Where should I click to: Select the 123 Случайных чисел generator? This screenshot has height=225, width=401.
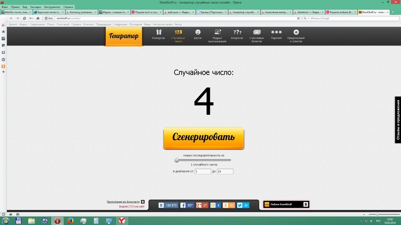pyautogui.click(x=178, y=36)
